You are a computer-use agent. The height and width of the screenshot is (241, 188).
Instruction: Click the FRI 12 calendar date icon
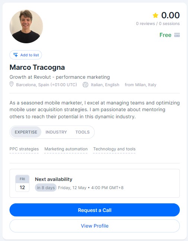[22, 183]
